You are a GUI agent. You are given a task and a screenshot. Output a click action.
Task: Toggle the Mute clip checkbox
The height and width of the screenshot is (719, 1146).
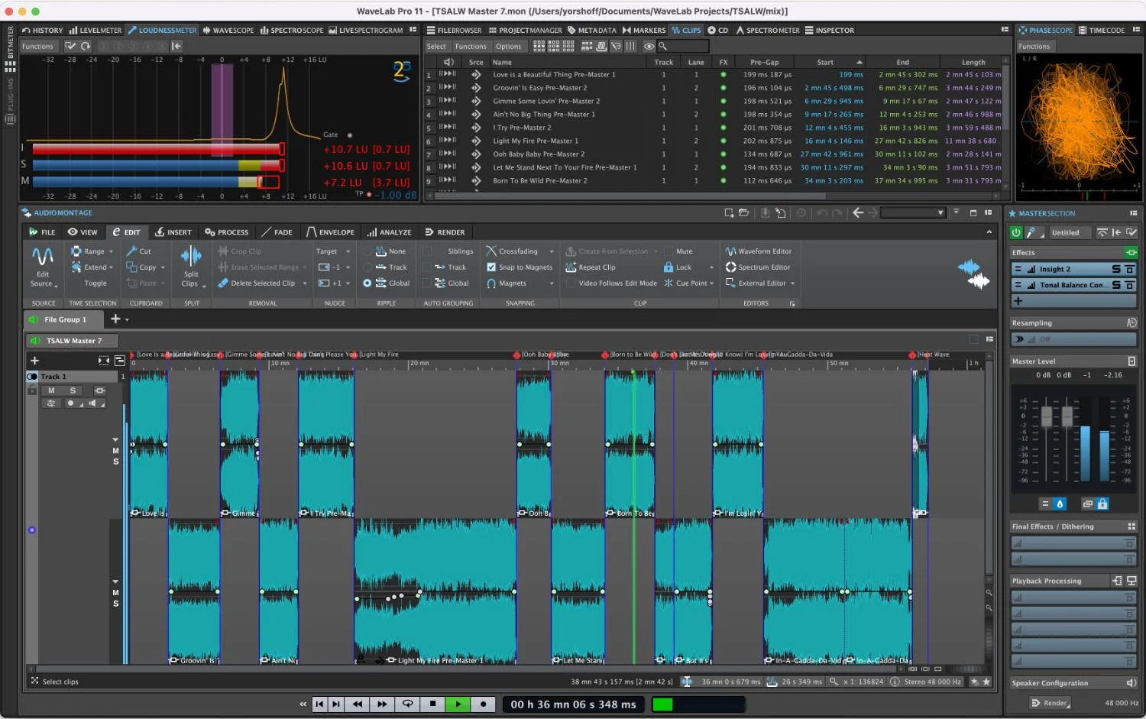point(668,251)
